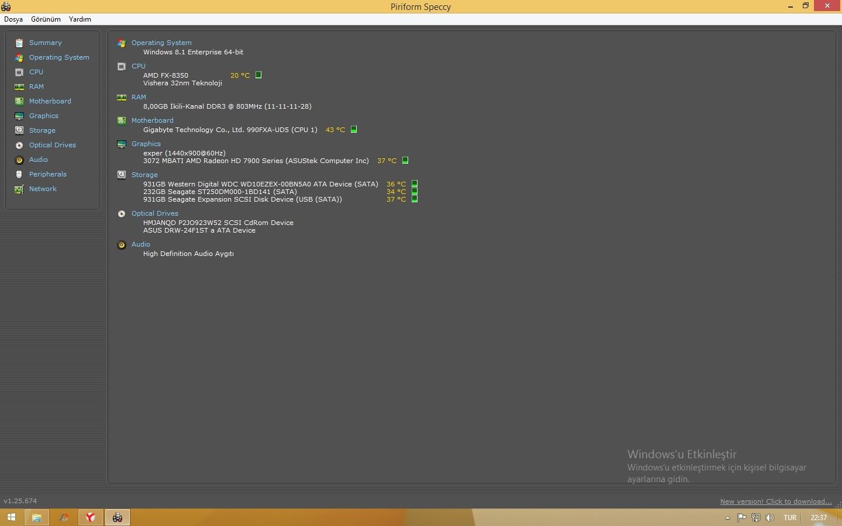Image resolution: width=842 pixels, height=526 pixels.
Task: Click the '20 °C' CPU temperature value
Action: 240,75
